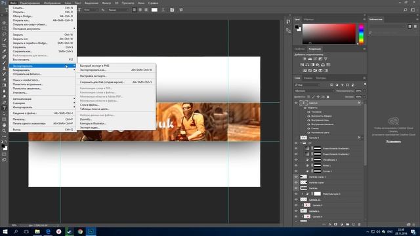Viewport: 420px width, 236px height.
Task: Switch Libraries to grid view
Action: point(409,26)
